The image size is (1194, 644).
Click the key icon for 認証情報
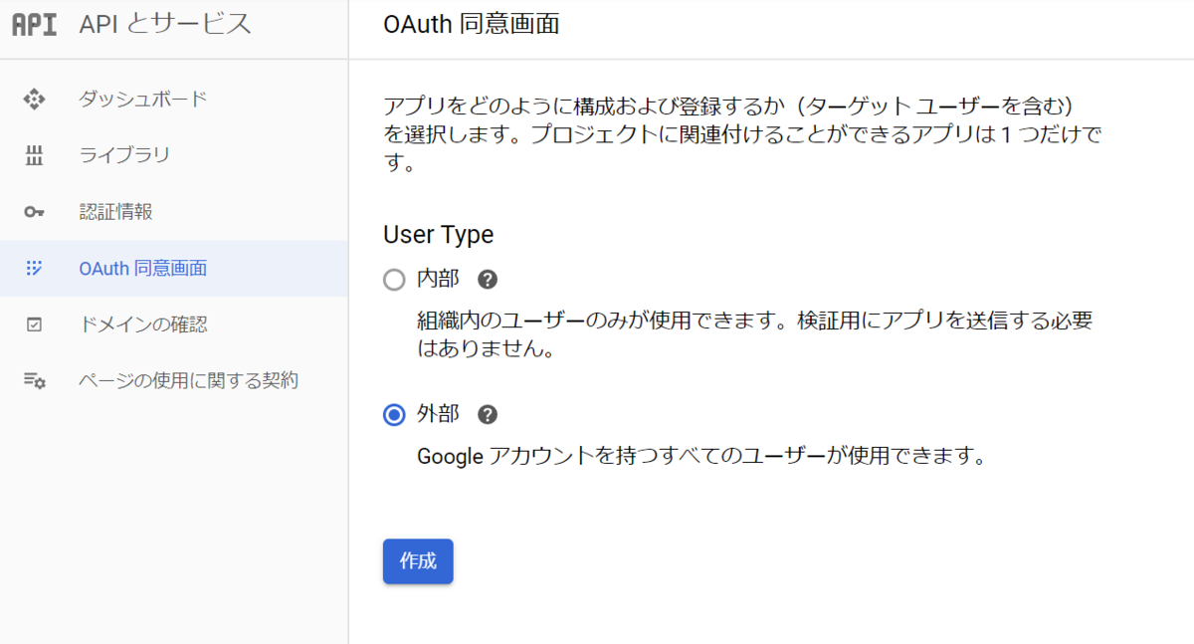tap(35, 212)
